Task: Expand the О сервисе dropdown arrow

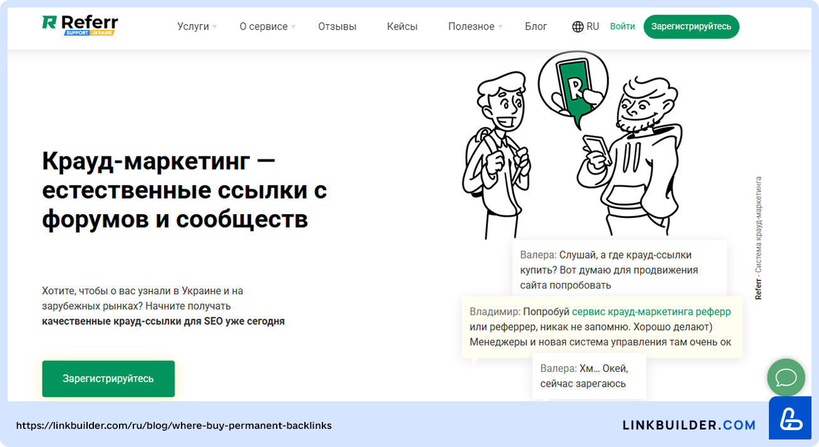Action: [293, 27]
